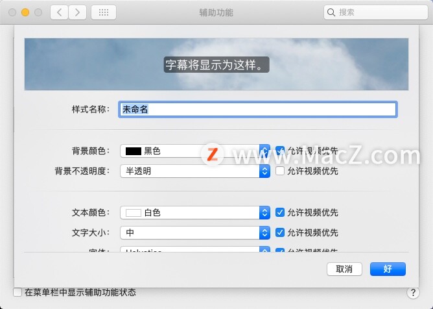This screenshot has width=433, height=309.
Task: Minimize the window with the yellow button
Action: 25,12
